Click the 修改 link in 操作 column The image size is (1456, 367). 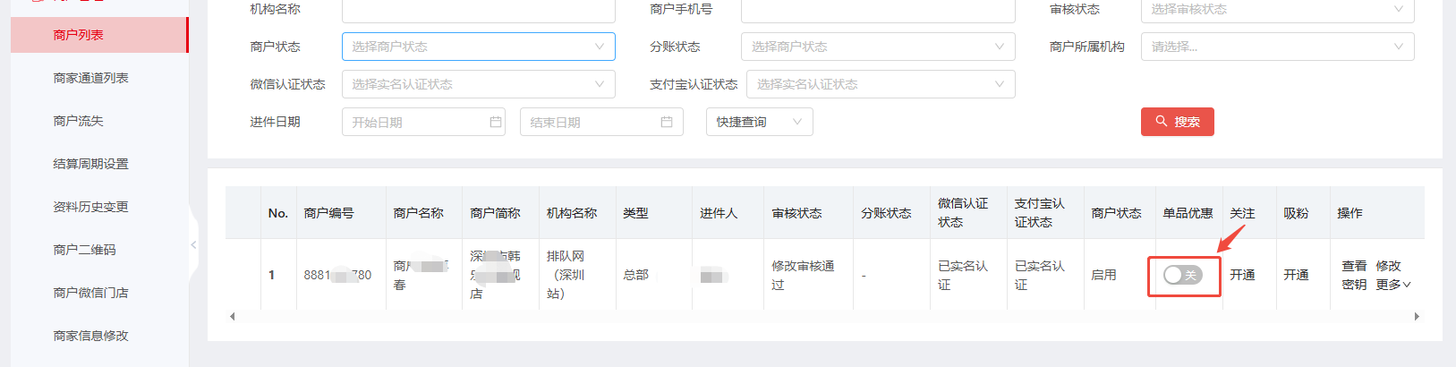click(1388, 266)
